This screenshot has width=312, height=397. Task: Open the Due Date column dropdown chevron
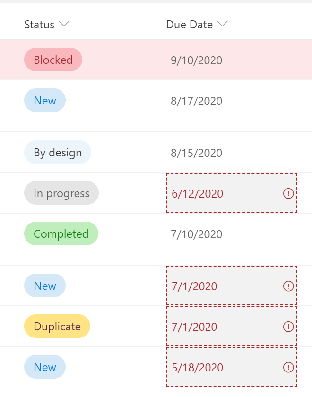click(x=222, y=24)
